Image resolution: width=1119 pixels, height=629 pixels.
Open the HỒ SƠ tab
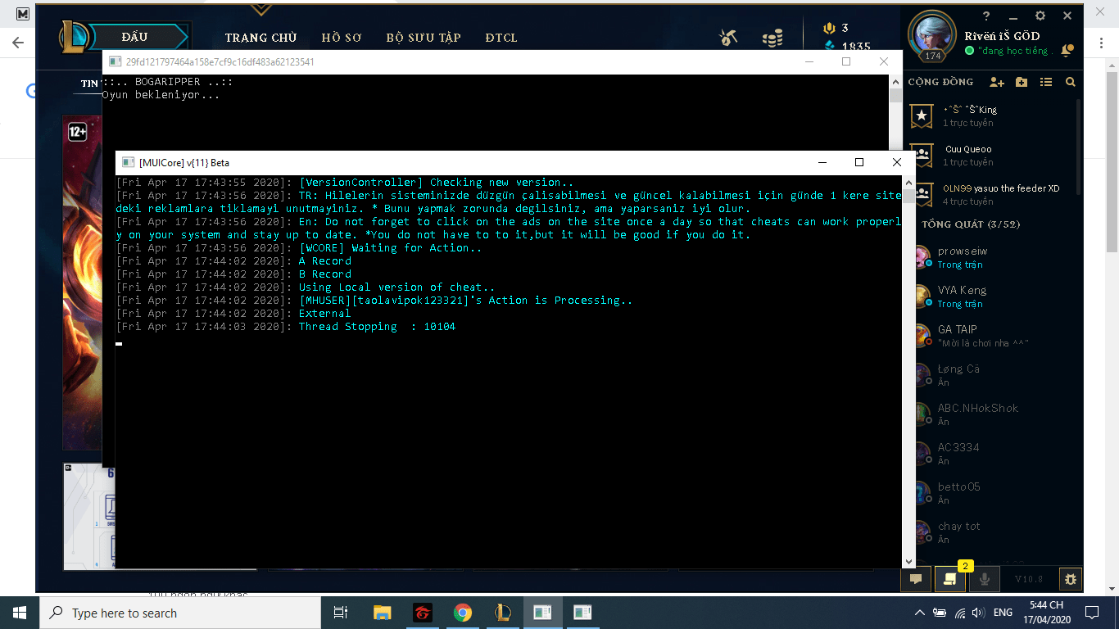click(342, 38)
